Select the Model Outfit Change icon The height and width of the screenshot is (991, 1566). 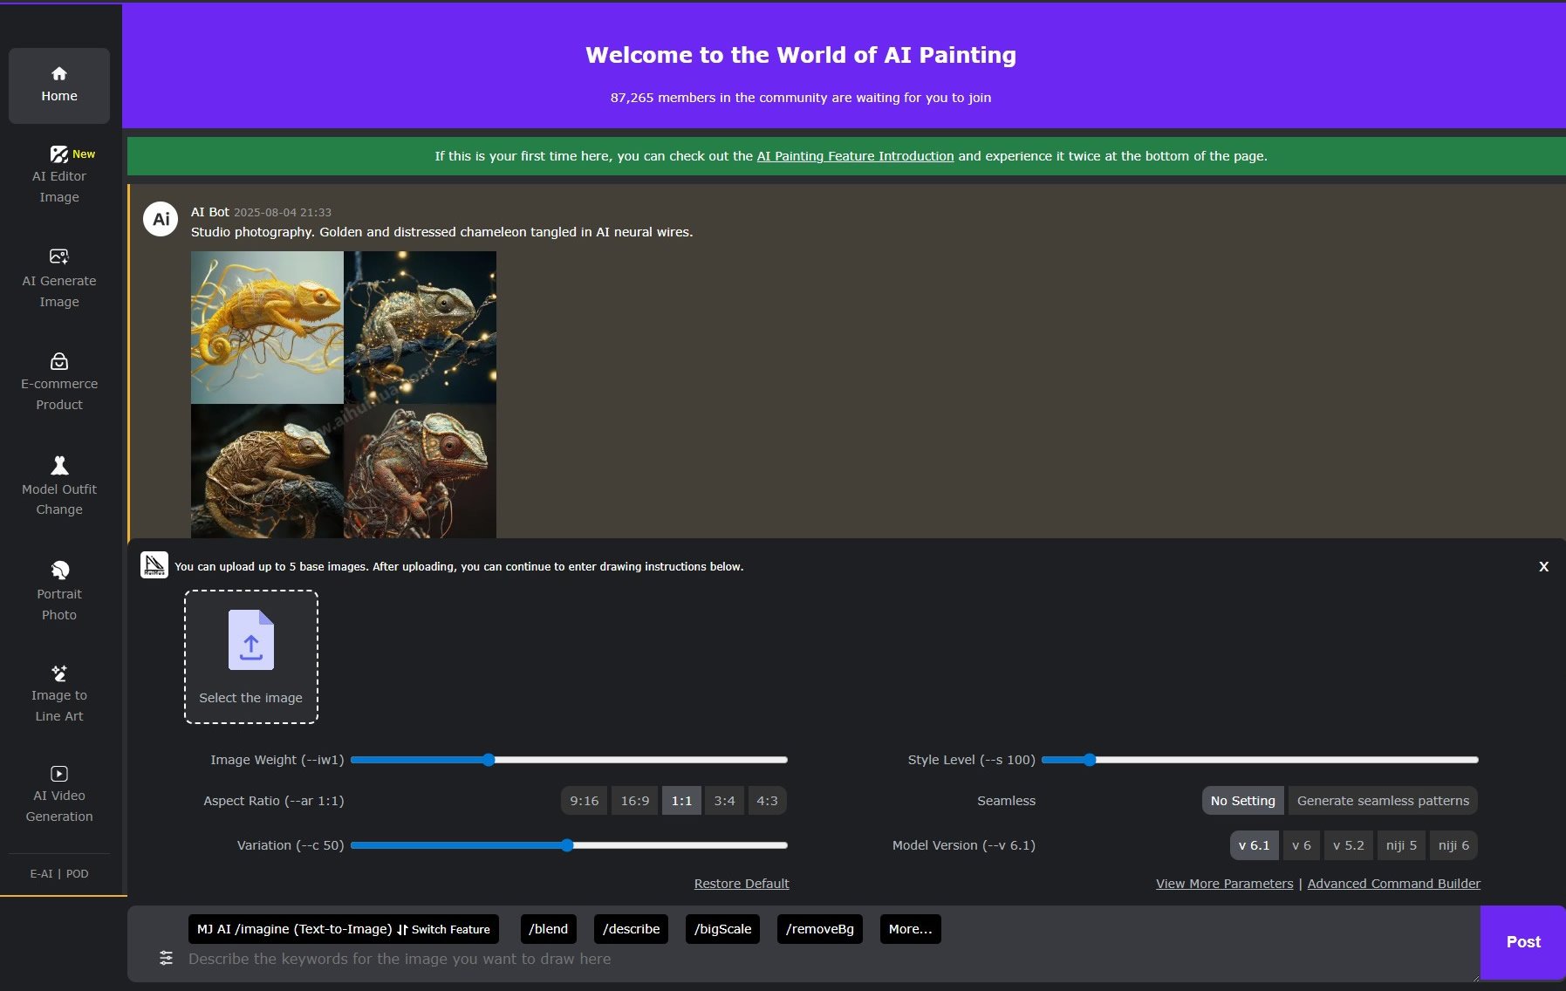click(x=59, y=466)
